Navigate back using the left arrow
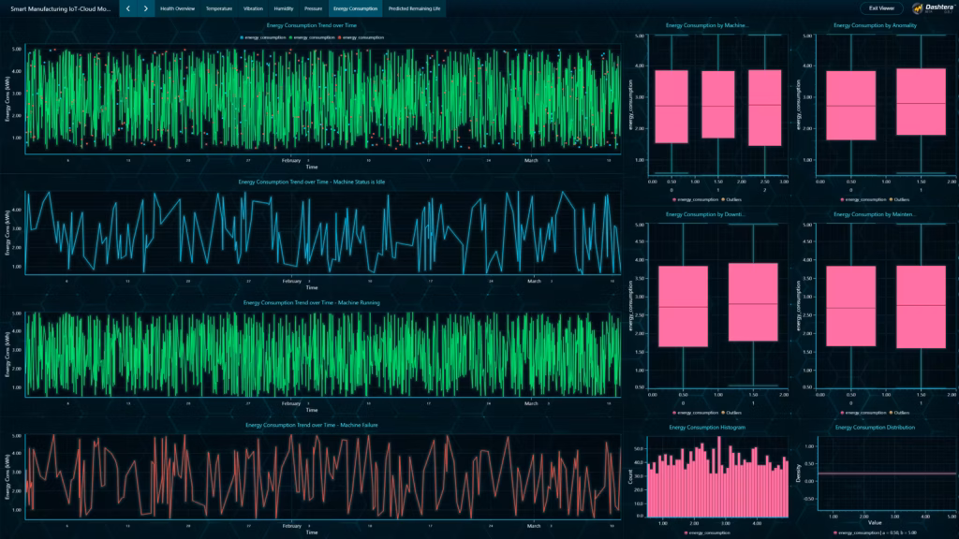The width and height of the screenshot is (959, 539). click(x=127, y=7)
